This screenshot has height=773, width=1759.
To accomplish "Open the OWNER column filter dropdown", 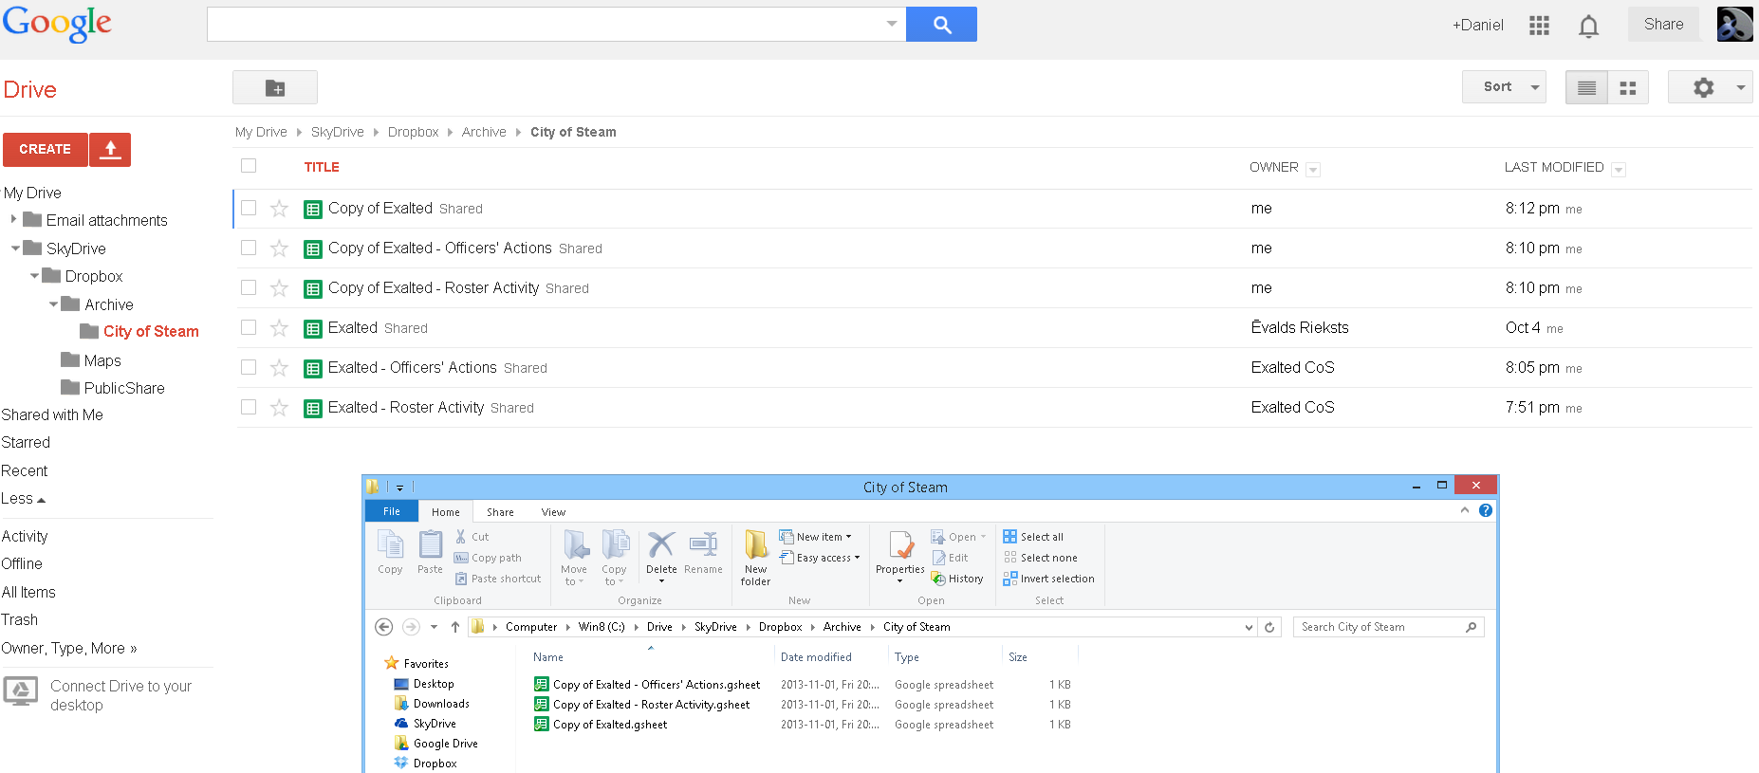I will point(1313,170).
